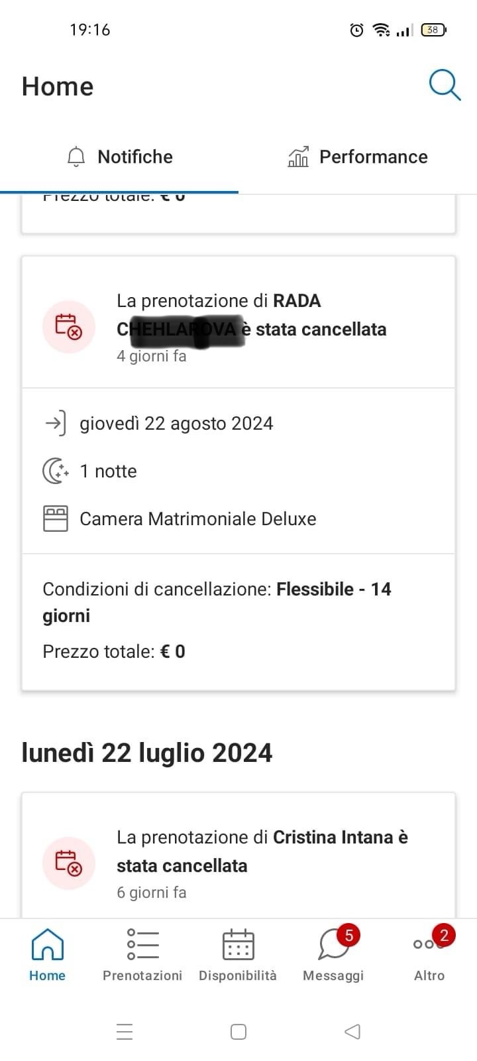Tap the bed room-type icon

(x=56, y=519)
